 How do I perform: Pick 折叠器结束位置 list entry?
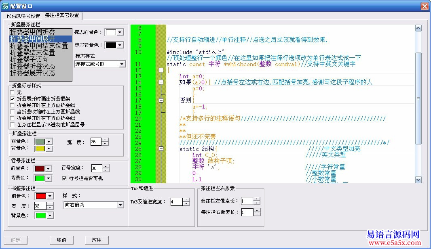(x=41, y=52)
